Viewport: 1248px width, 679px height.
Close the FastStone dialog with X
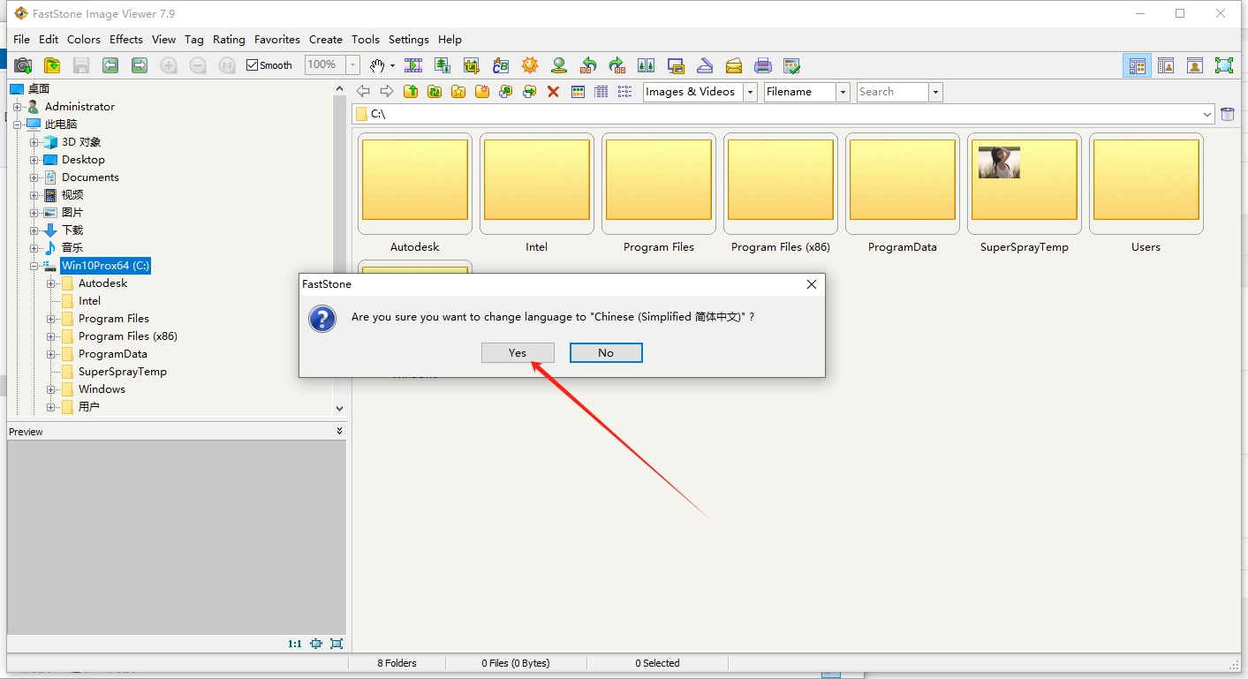pos(812,283)
